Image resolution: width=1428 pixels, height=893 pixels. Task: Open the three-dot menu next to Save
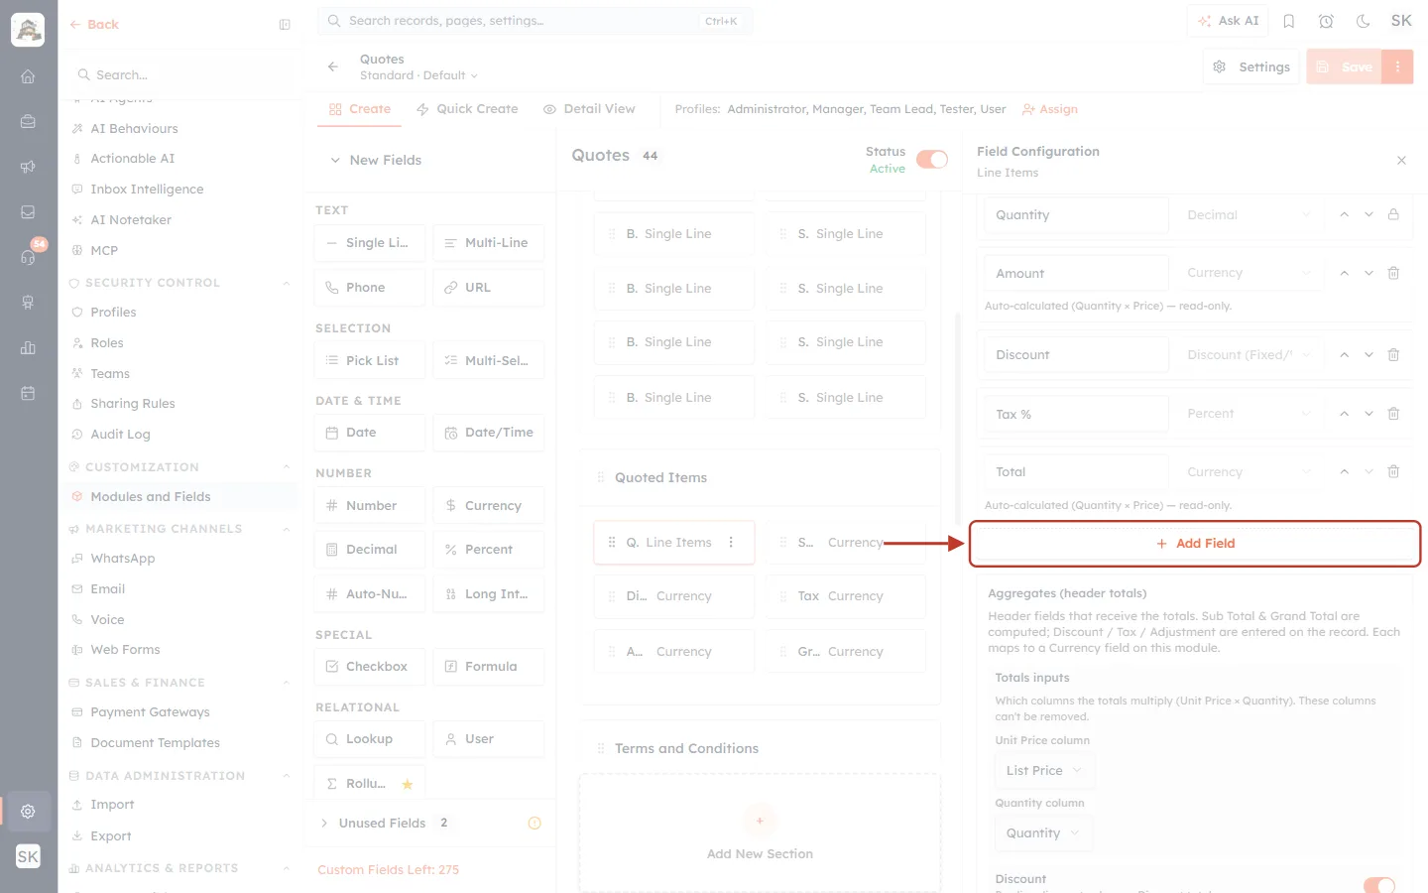click(x=1397, y=66)
